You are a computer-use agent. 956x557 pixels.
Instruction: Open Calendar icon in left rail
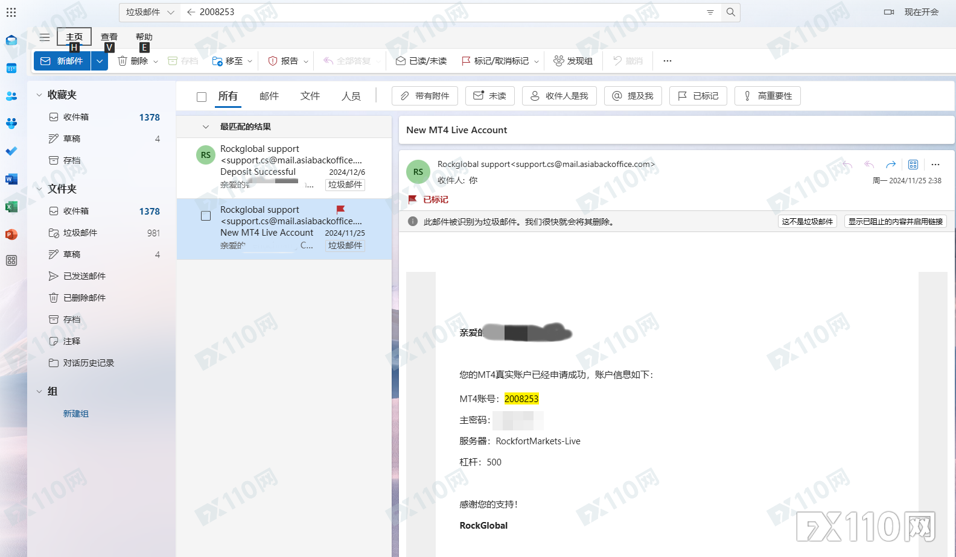pyautogui.click(x=11, y=68)
